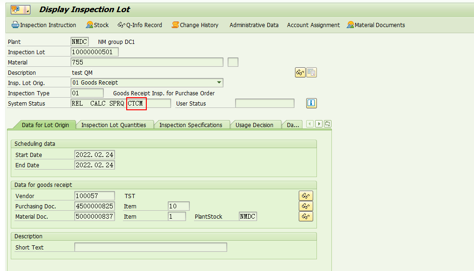The width and height of the screenshot is (474, 271).
Task: Click the Q-Info Record toolbar button
Action: [140, 25]
